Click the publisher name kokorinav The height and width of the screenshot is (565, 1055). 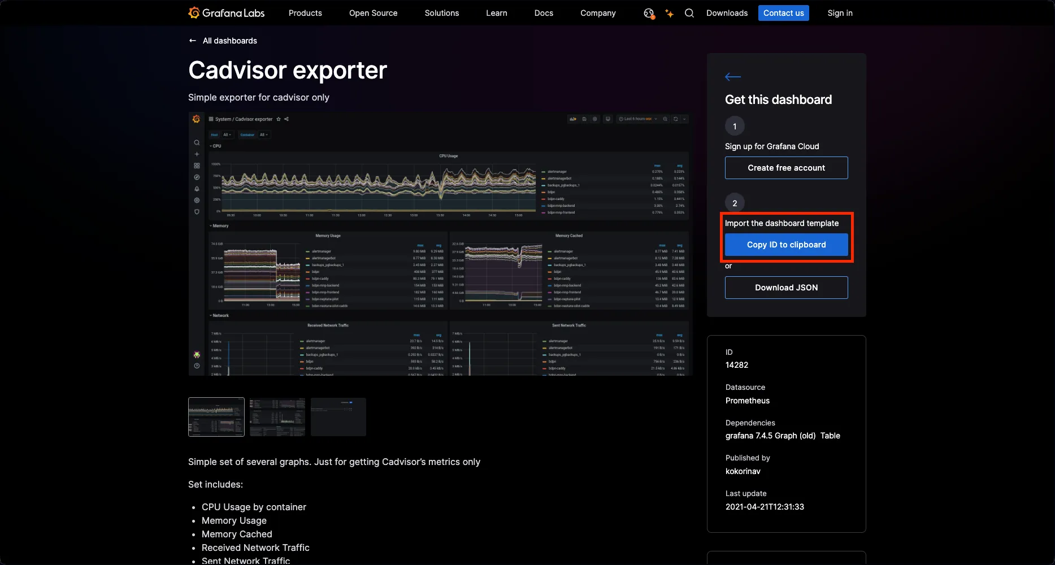(743, 471)
